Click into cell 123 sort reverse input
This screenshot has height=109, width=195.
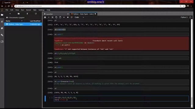[121, 82]
